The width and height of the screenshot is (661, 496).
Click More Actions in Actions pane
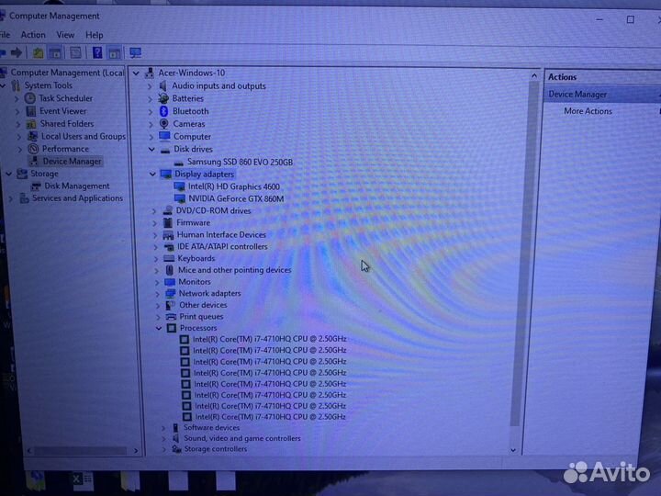tap(588, 111)
